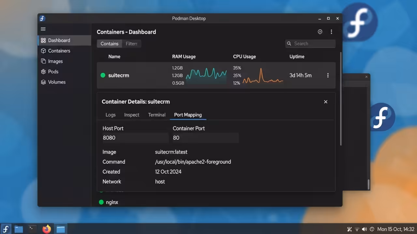Click the crossed tools tray icon
Image resolution: width=417 pixels, height=234 pixels.
point(350,229)
